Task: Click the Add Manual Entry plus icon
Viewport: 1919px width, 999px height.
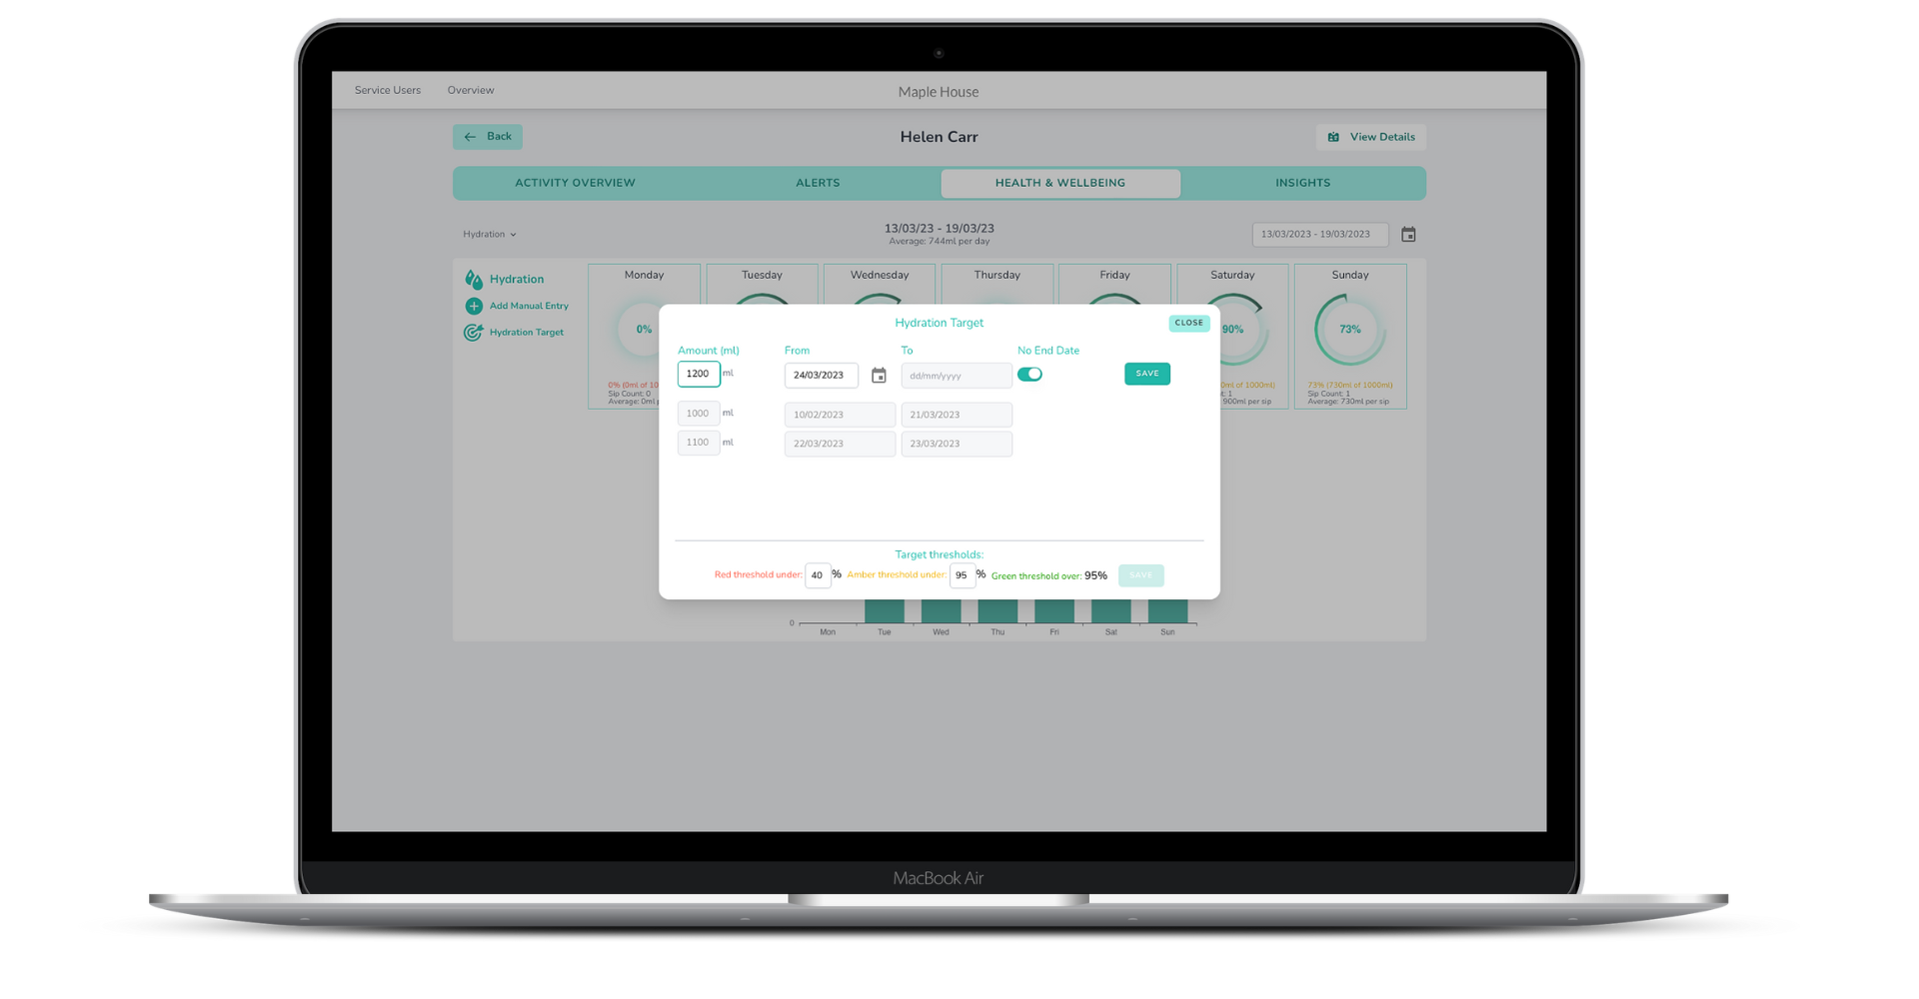Action: 474,306
